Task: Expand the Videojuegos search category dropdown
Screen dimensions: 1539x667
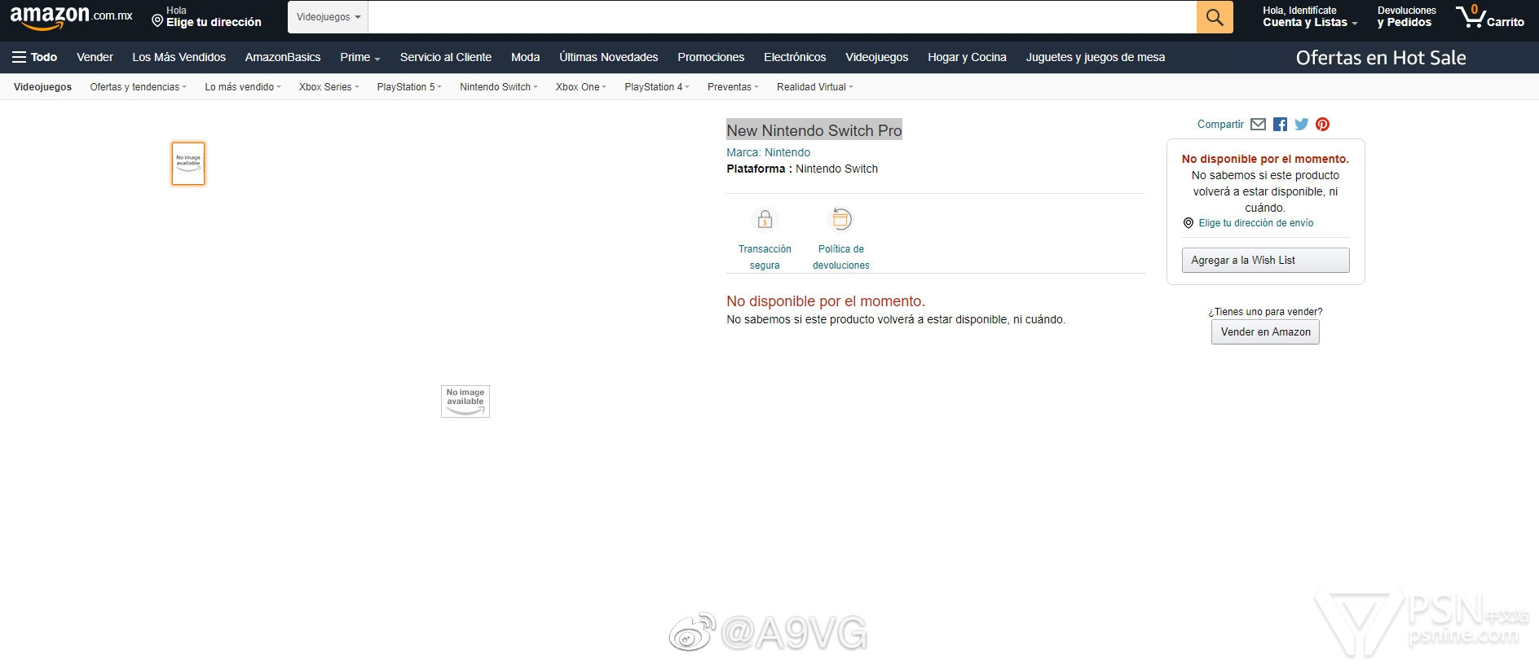Action: 328,17
